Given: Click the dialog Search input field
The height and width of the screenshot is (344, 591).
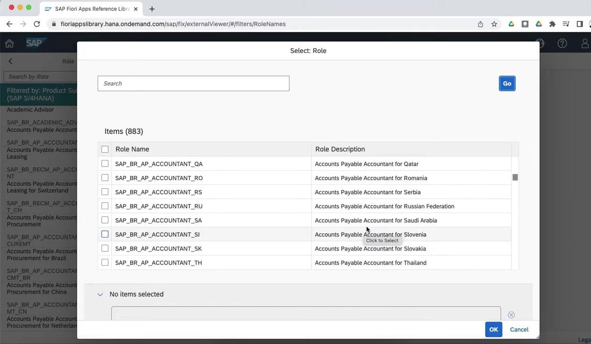Looking at the screenshot, I should pos(193,83).
